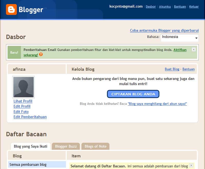Click the Blogger wordmark text
The width and height of the screenshot is (205, 169).
[x=31, y=10]
